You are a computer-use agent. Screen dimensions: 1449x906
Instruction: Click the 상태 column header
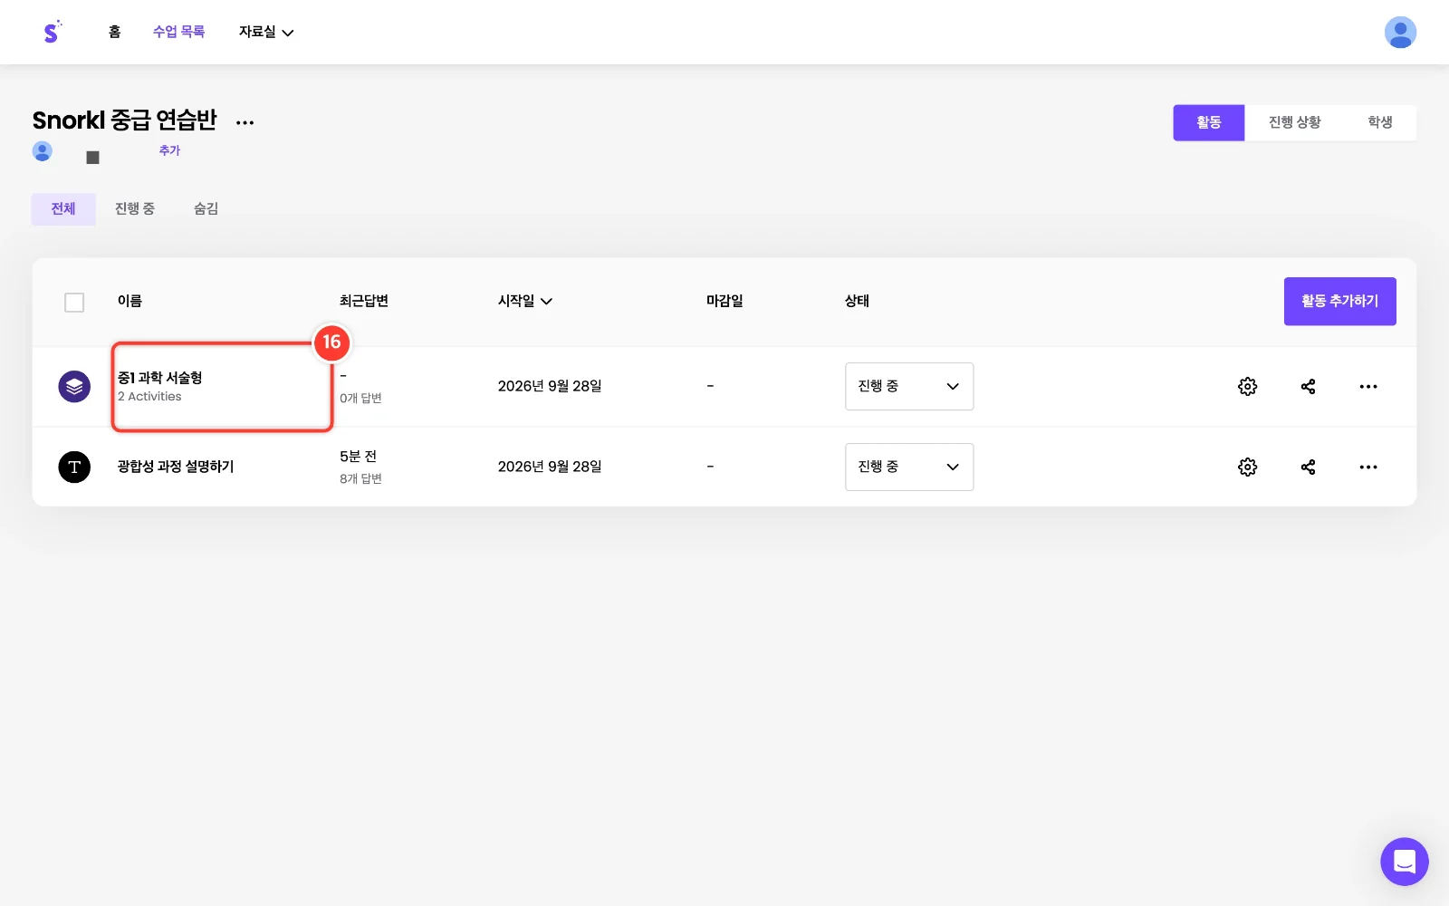click(x=857, y=301)
